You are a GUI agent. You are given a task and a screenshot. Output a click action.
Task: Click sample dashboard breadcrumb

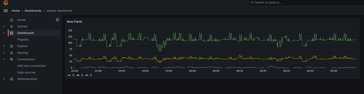pos(59,11)
